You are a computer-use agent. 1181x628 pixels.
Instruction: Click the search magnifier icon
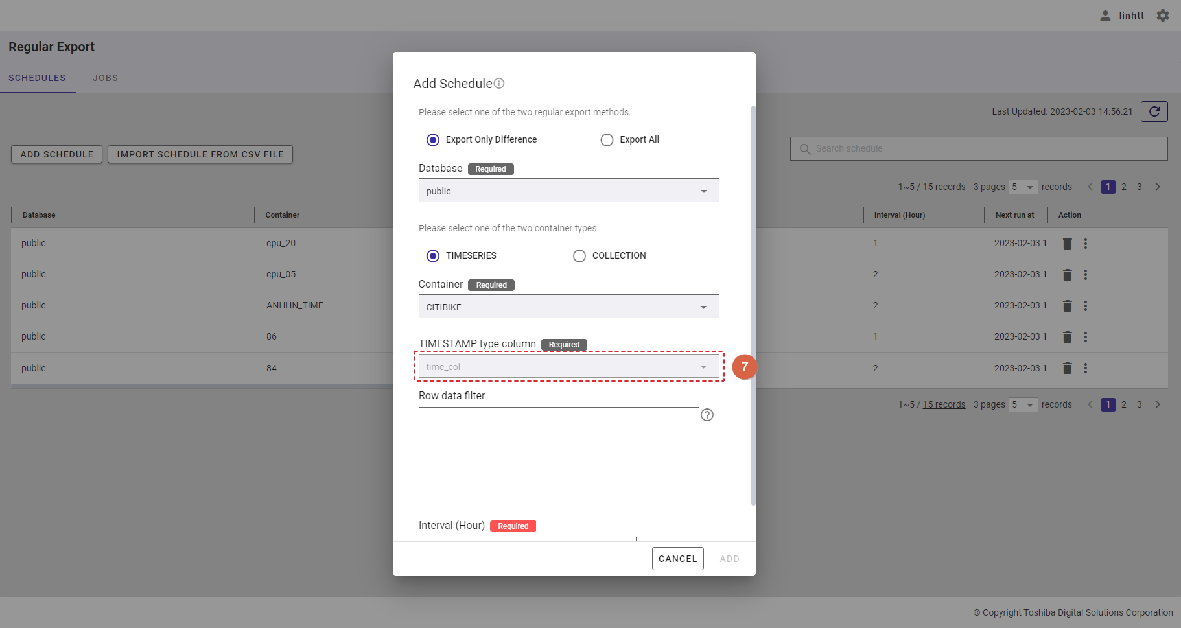point(805,149)
